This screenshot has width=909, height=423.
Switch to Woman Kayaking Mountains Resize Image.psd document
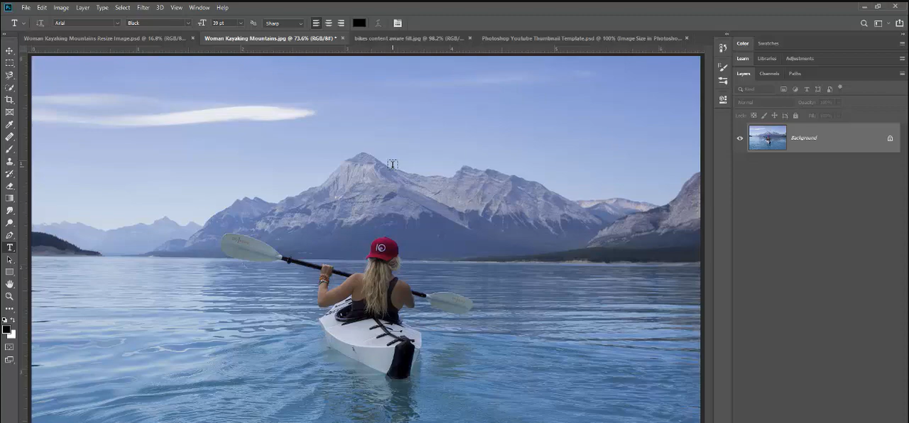(105, 38)
